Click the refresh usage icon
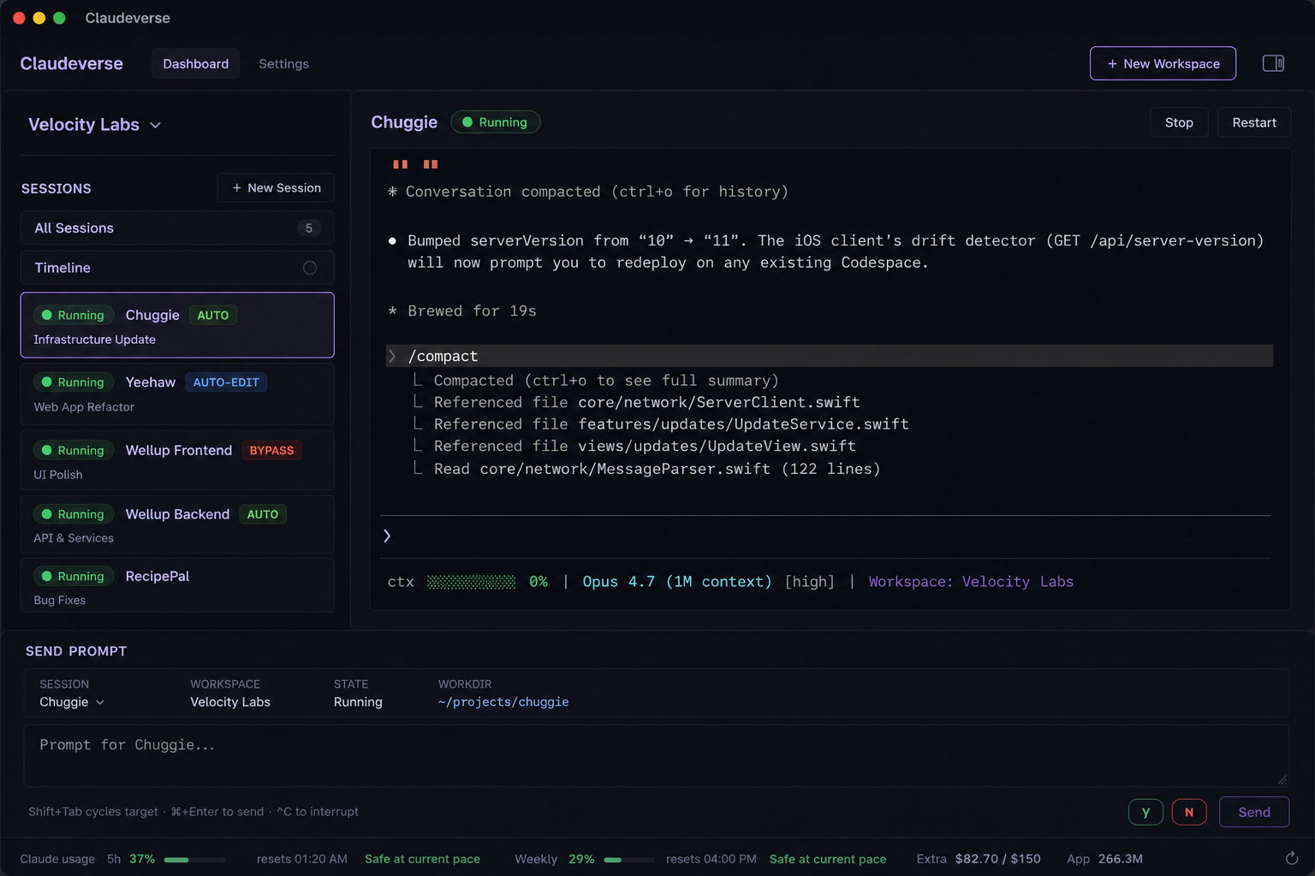The width and height of the screenshot is (1315, 876). pos(1292,858)
